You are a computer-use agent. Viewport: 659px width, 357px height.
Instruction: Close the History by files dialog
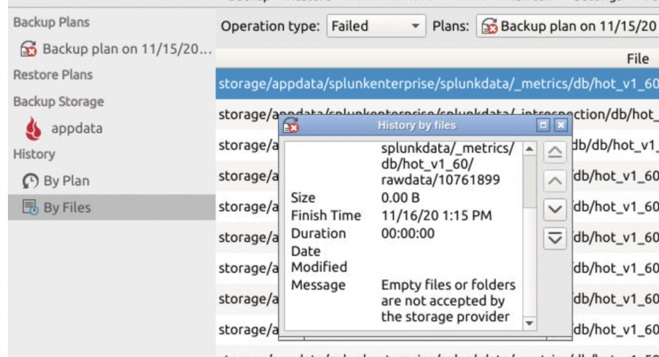pos(561,125)
